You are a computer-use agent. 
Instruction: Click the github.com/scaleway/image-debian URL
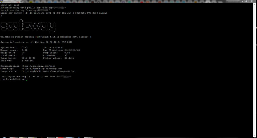tap(48, 71)
